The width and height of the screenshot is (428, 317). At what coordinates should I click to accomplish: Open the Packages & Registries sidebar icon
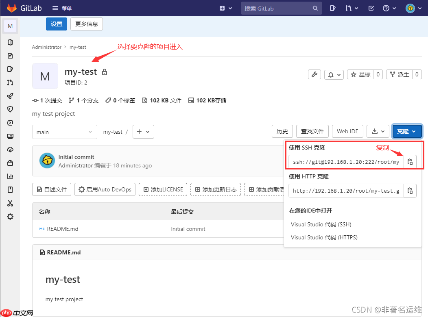(10, 163)
